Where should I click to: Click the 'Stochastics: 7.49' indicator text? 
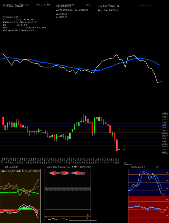10,17
